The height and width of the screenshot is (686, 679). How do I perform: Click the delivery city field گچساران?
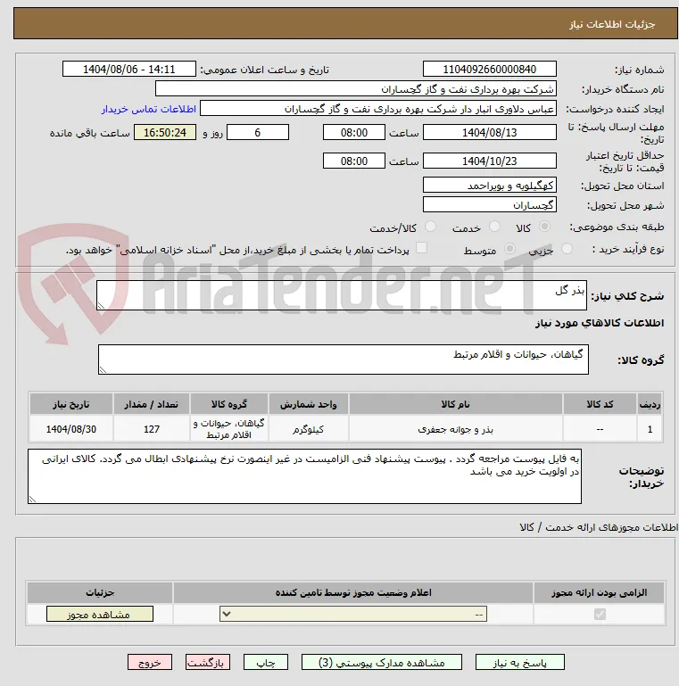(x=490, y=205)
